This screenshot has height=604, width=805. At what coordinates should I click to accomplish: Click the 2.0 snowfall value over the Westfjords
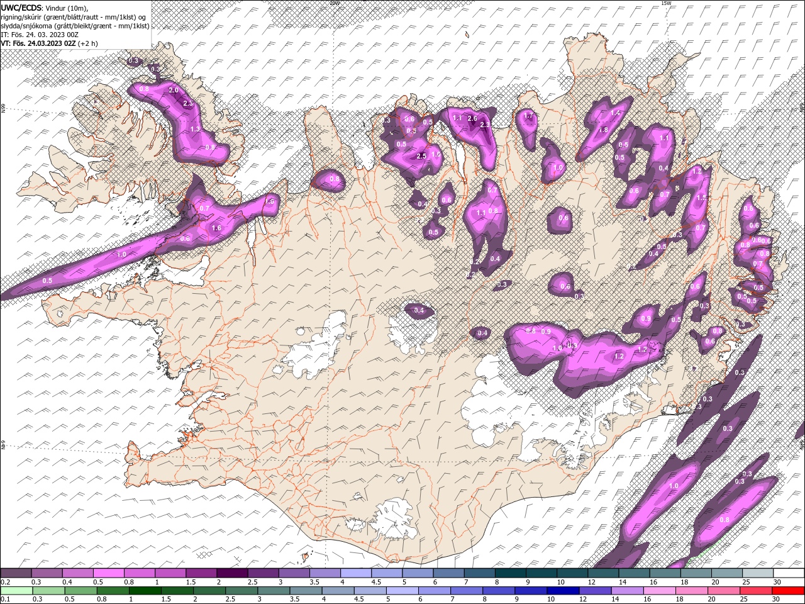[x=174, y=91]
